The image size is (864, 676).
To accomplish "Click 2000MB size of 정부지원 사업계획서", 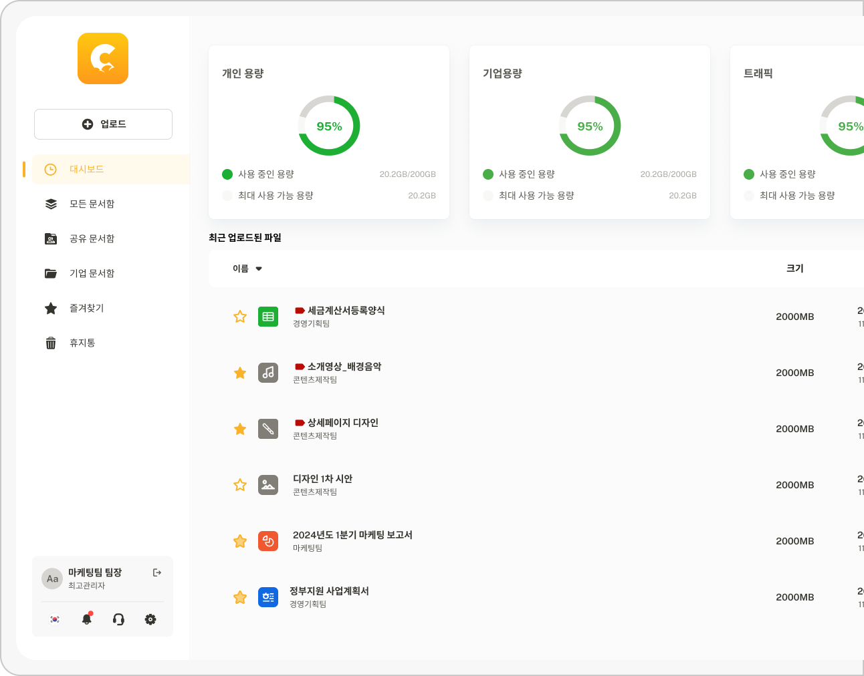I will (795, 597).
